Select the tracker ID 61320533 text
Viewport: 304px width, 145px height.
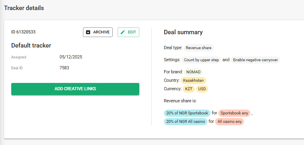tap(23, 32)
